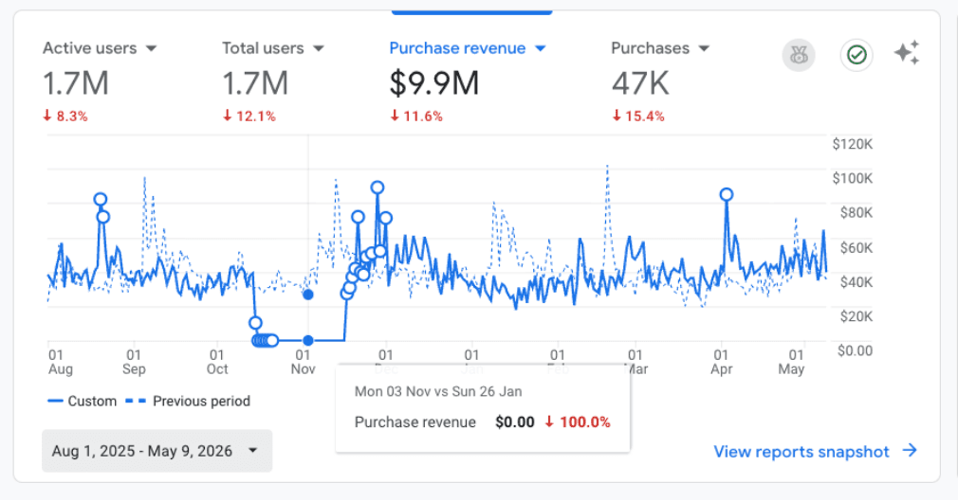Click the highest anomaly marker near 01 Dec
Viewport: 958px width, 501px height.
pyautogui.click(x=377, y=188)
